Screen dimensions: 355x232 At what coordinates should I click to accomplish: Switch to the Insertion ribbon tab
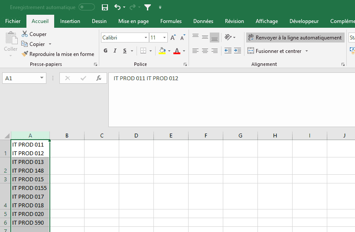pos(70,21)
